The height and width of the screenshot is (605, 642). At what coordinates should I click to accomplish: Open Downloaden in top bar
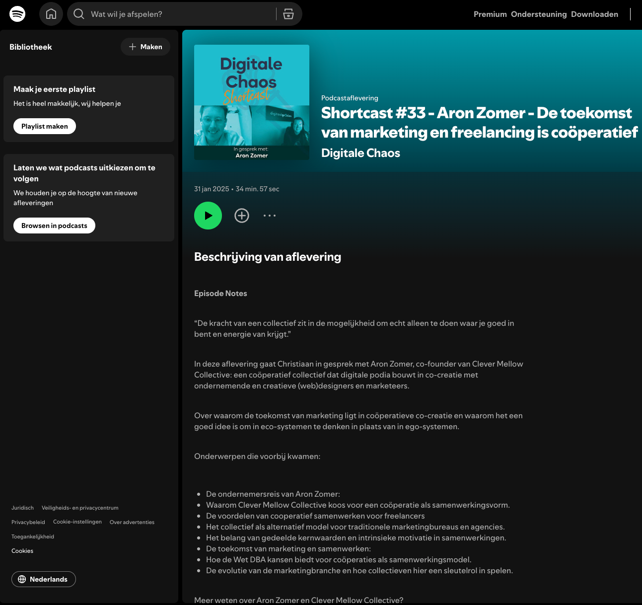pyautogui.click(x=594, y=14)
